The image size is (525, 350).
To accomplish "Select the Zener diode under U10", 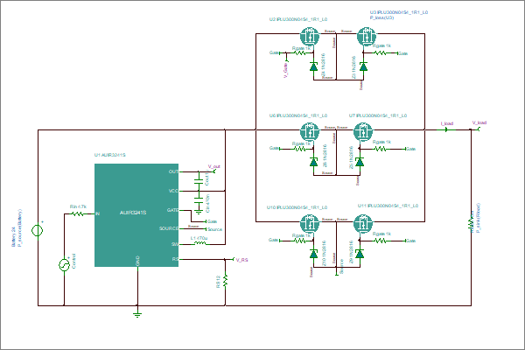I will coord(314,254).
